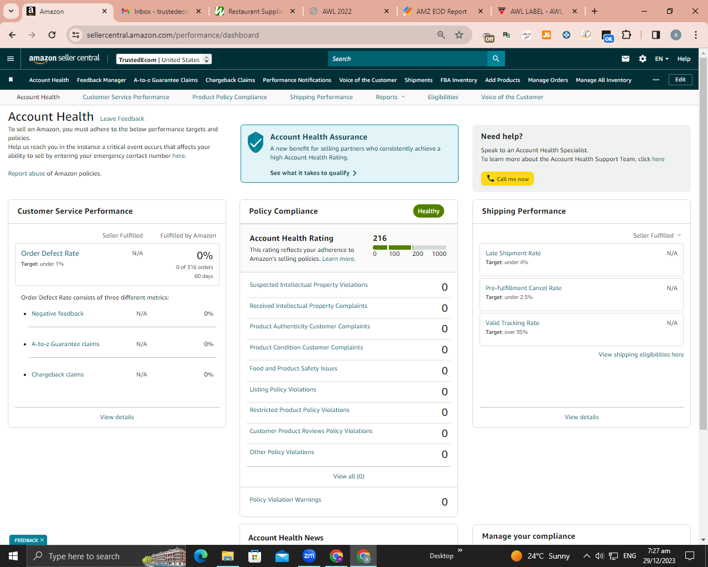Toggle the Chrome side panel icon
The width and height of the screenshot is (708, 567).
point(656,35)
